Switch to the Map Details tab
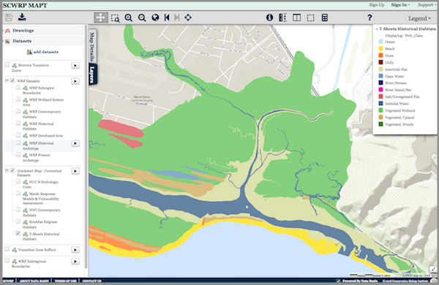Screen dimensions: 439x285 [x=92, y=47]
